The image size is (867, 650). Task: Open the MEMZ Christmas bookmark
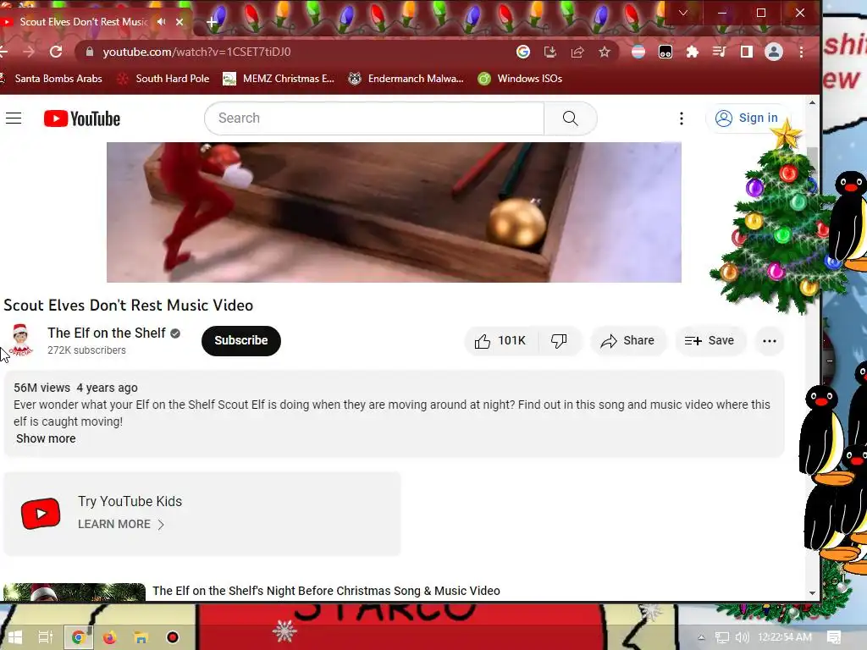pyautogui.click(x=279, y=79)
